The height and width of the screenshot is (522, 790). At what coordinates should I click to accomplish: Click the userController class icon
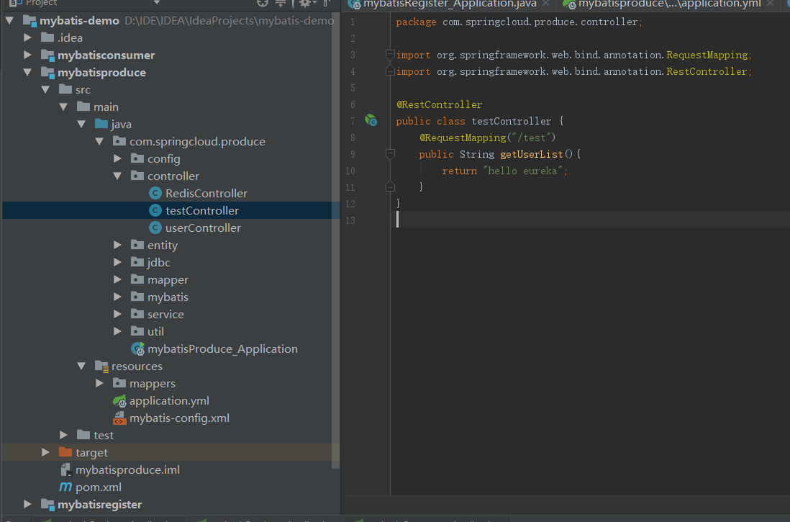coord(155,228)
